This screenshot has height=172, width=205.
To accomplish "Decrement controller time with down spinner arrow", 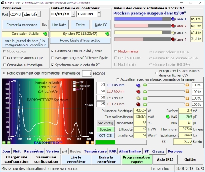I will [99, 16].
